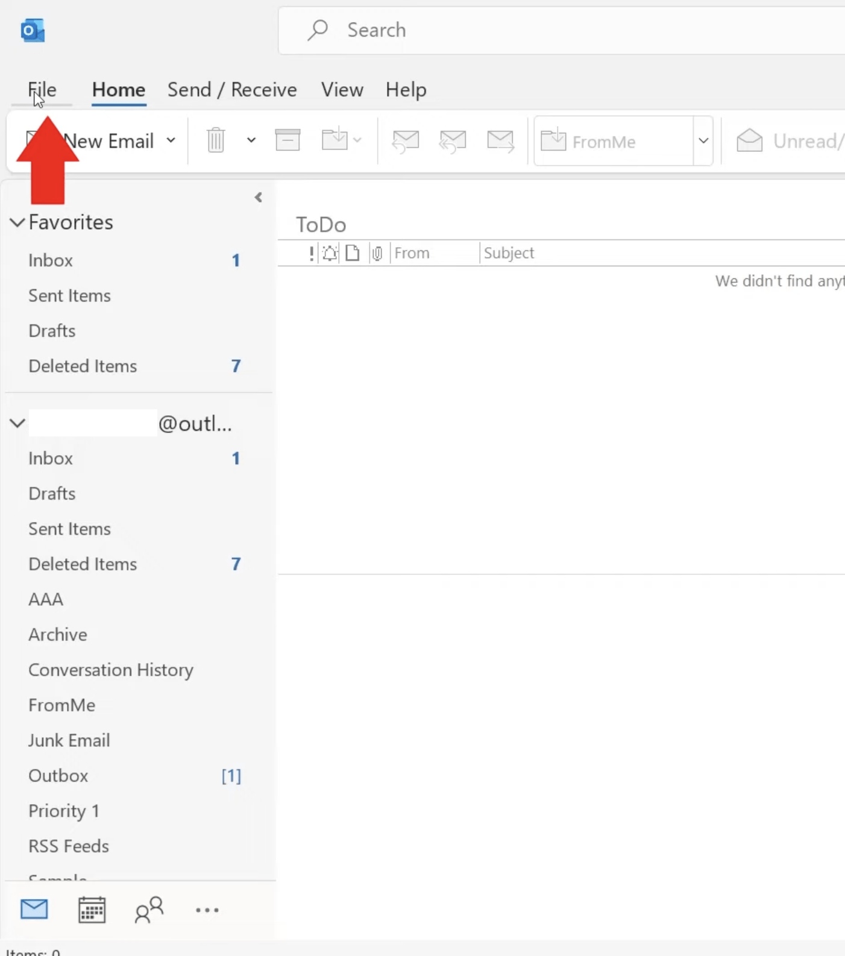
Task: Collapse the folder pane arrow
Action: click(x=259, y=197)
